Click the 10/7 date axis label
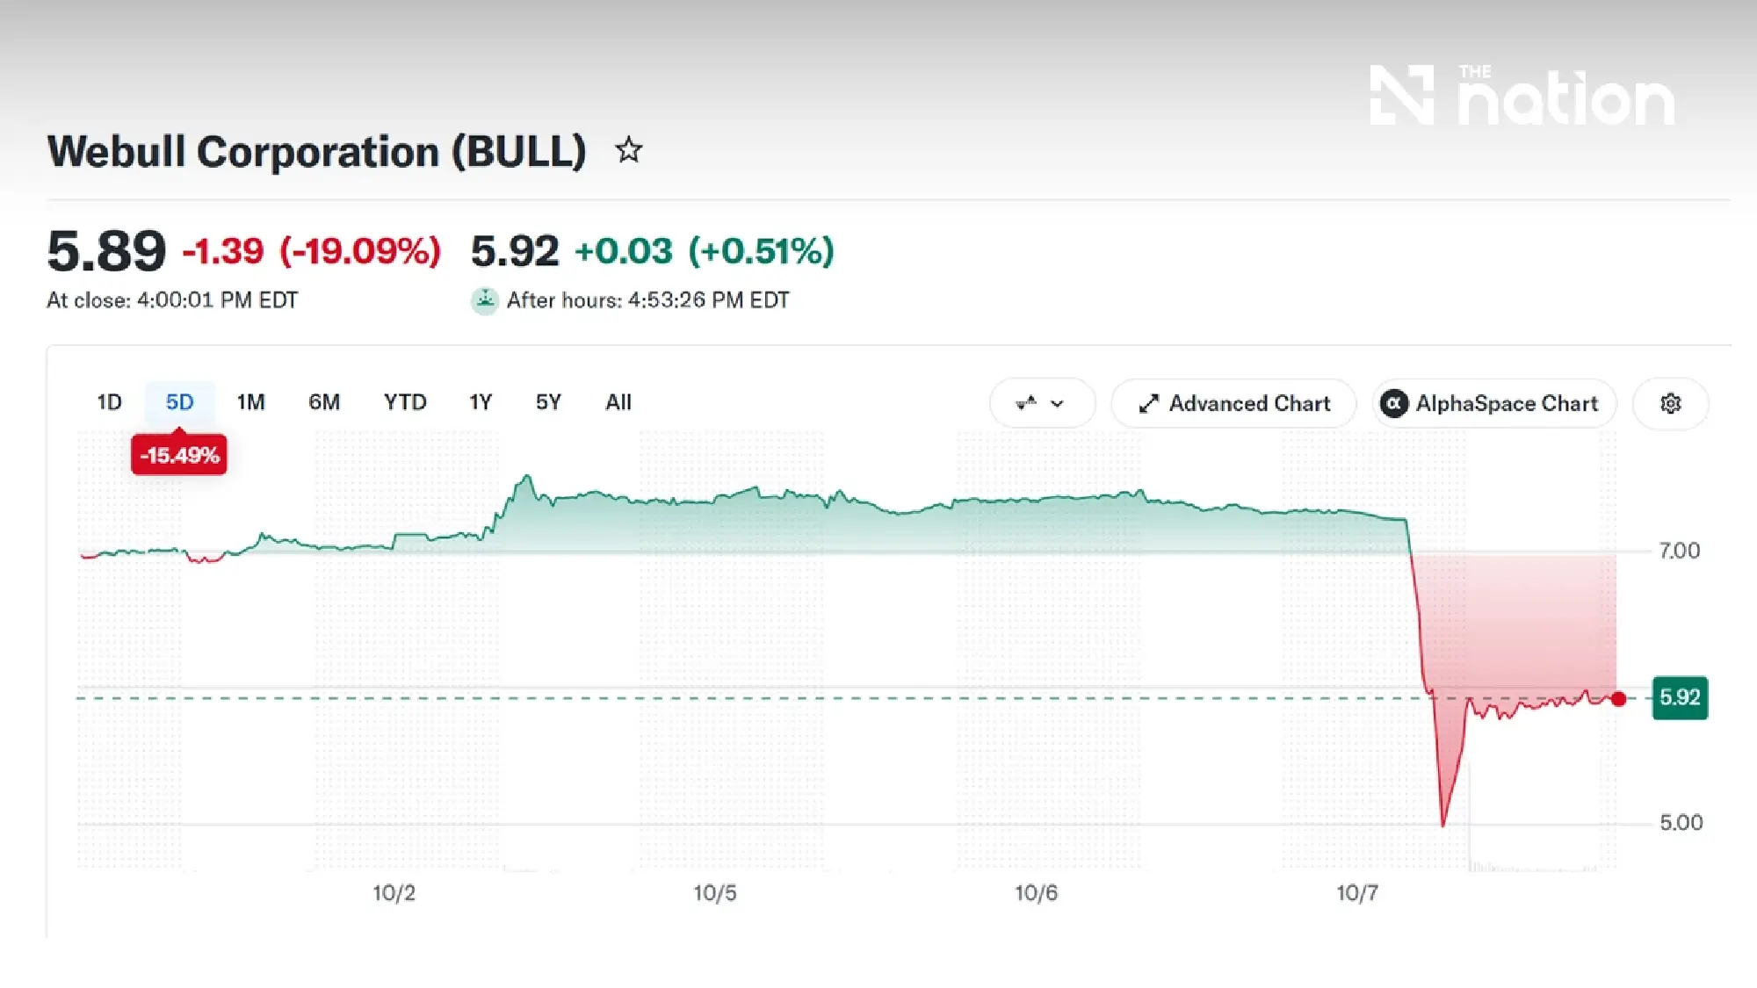Screen dimensions: 1757x988 [1357, 893]
